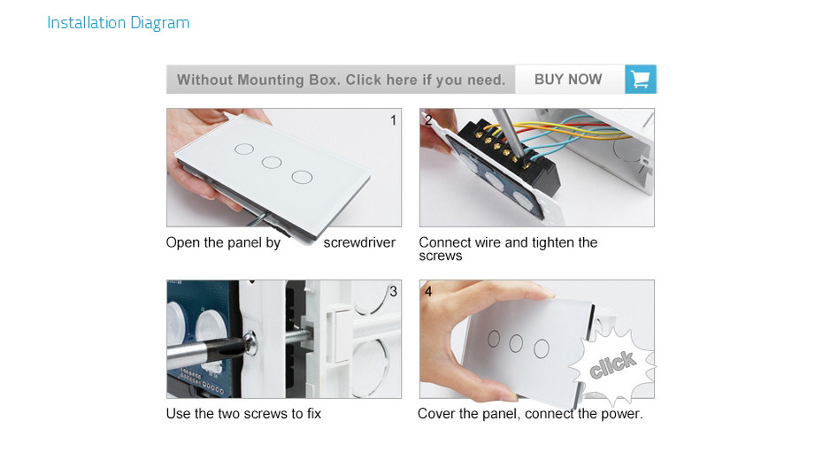Image resolution: width=823 pixels, height=467 pixels.
Task: Click the BUY NOW button
Action: click(x=570, y=80)
